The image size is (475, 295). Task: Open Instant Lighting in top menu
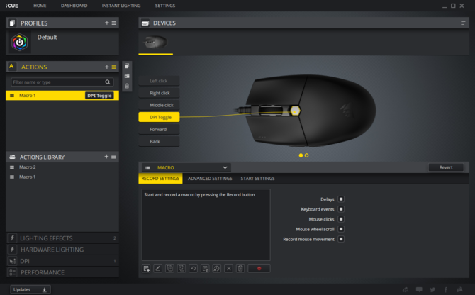(121, 6)
